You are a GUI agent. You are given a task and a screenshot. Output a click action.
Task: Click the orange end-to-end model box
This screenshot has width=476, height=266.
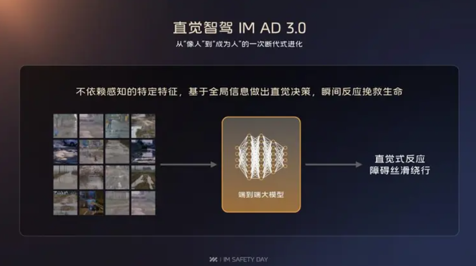click(x=261, y=165)
